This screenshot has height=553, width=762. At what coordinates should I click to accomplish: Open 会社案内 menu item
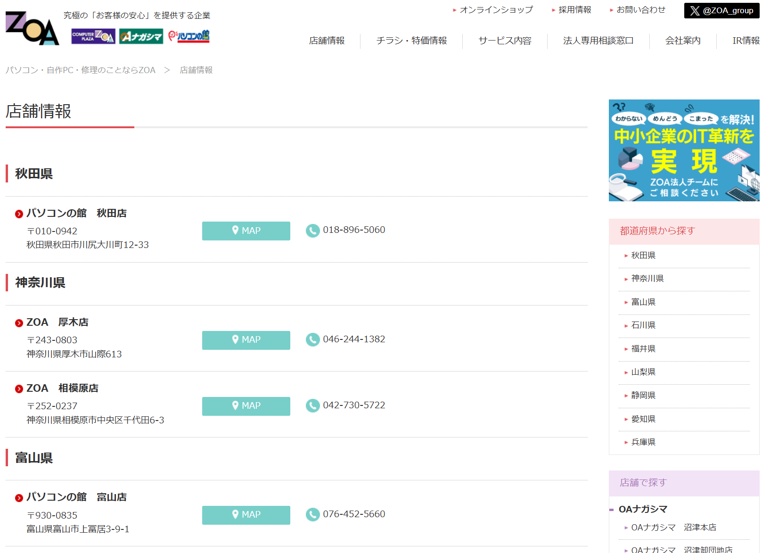coord(683,41)
